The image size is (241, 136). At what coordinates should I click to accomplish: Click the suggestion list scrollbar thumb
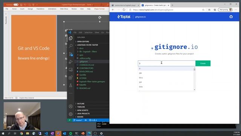tap(194, 70)
